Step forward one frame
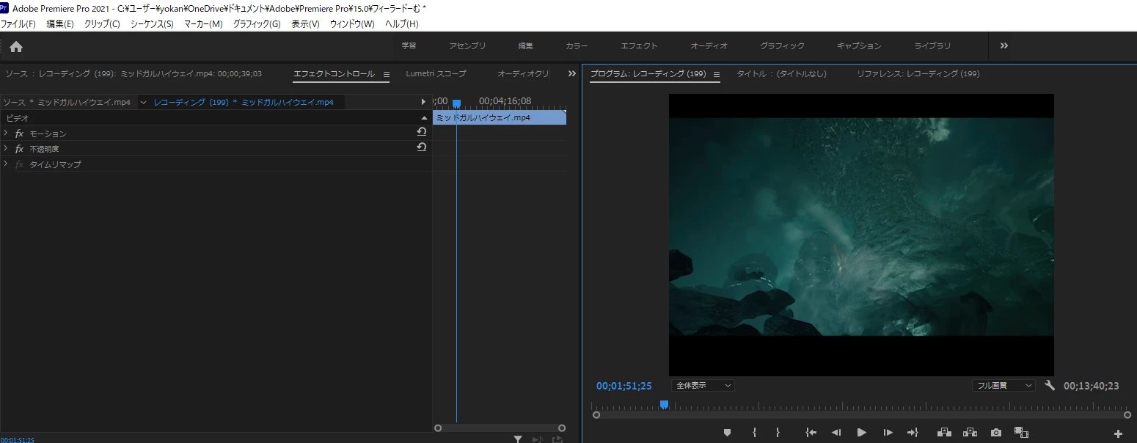 pyautogui.click(x=888, y=433)
